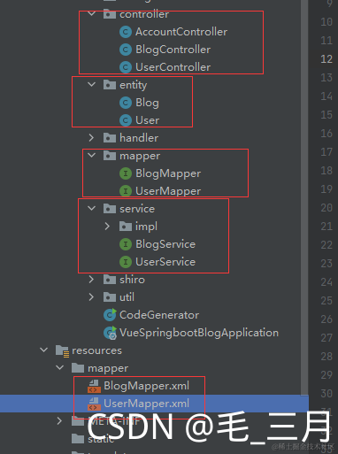Click the handler package folder icon
The height and width of the screenshot is (454, 338).
coord(110,138)
